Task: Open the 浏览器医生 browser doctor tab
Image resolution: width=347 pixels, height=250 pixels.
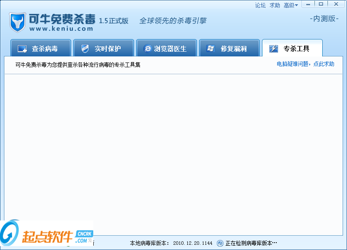Action: point(167,48)
